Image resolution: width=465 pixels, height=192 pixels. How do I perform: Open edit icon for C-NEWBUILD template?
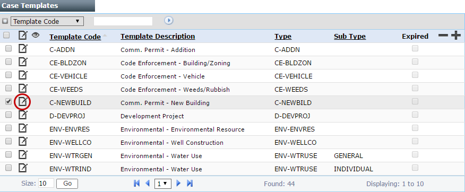pos(23,102)
